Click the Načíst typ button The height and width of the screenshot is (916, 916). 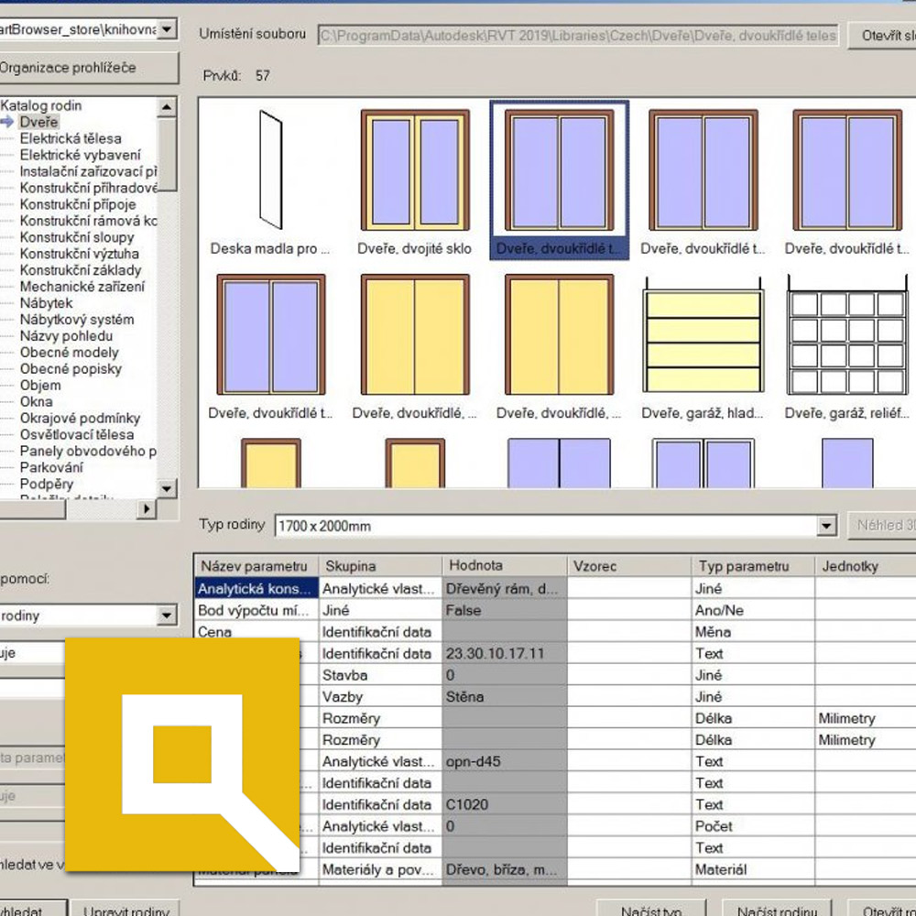click(x=651, y=910)
